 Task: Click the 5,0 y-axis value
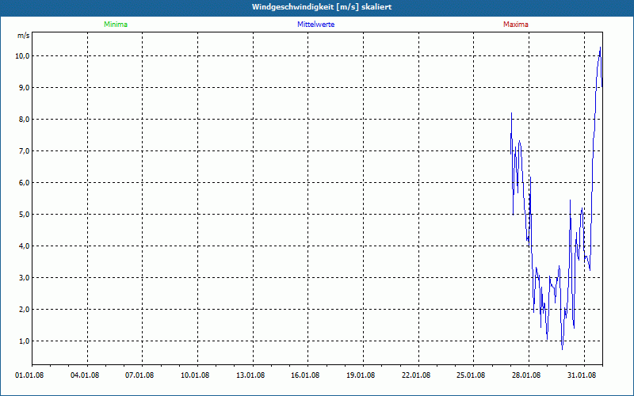pos(24,214)
